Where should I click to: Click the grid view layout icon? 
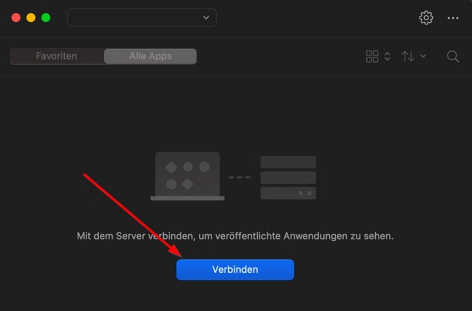click(372, 56)
